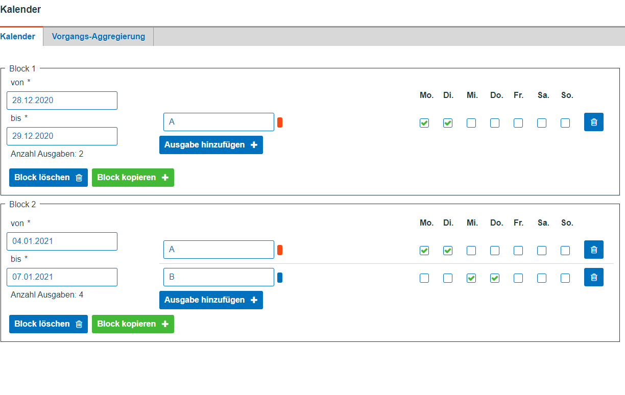The image size is (625, 395).
Task: Click the text Anzahl Ausgaben: 4
Action: click(47, 295)
